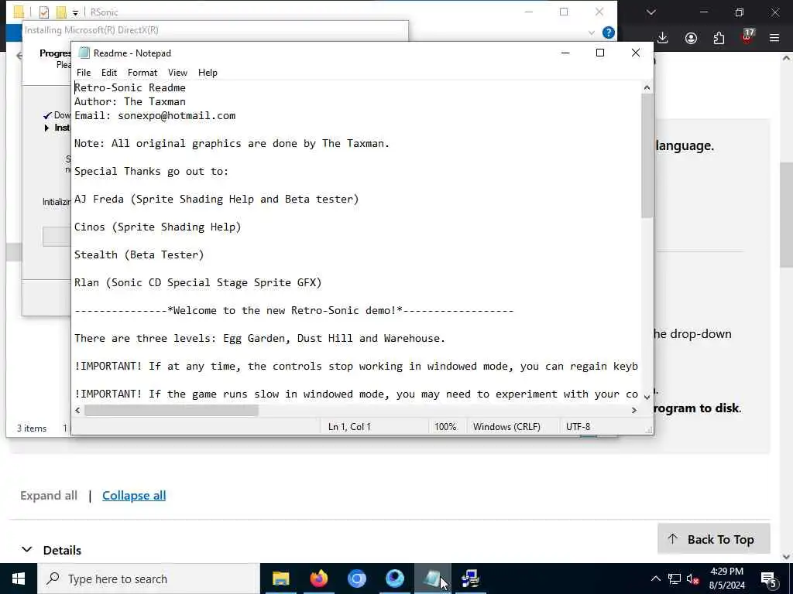The height and width of the screenshot is (594, 793).
Task: Open File Explorer from the taskbar
Action: [x=280, y=579]
